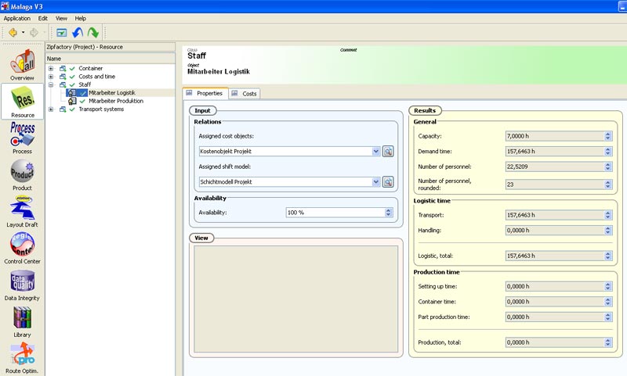
Task: Open the Resource module
Action: (x=23, y=102)
